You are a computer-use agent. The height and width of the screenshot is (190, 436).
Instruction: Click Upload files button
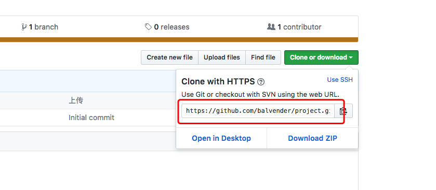point(221,57)
